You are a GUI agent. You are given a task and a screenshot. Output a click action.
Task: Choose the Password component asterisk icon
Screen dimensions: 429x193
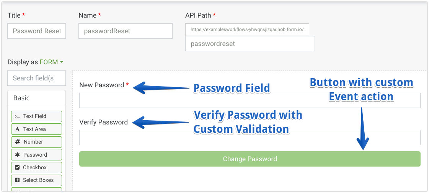click(x=18, y=155)
